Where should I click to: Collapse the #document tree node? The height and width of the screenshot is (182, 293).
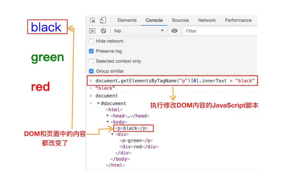pos(98,104)
